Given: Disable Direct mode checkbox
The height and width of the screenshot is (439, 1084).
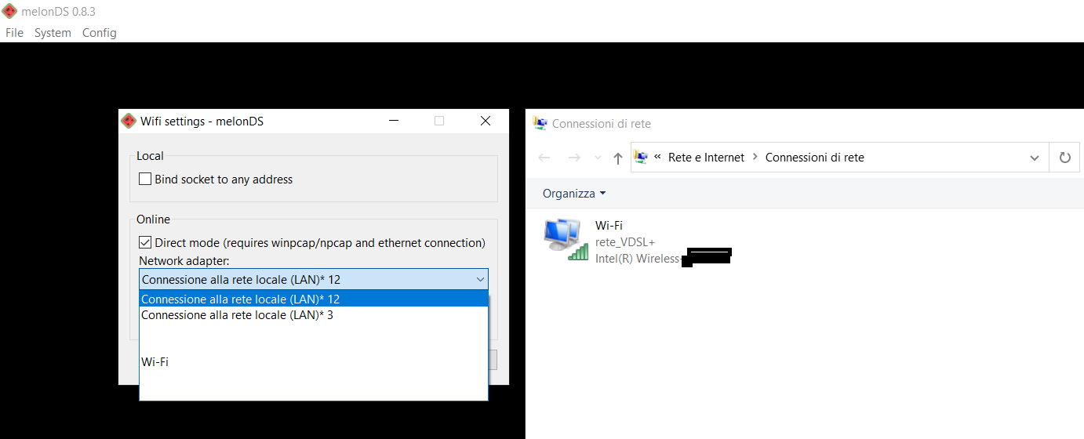Looking at the screenshot, I should coord(145,243).
